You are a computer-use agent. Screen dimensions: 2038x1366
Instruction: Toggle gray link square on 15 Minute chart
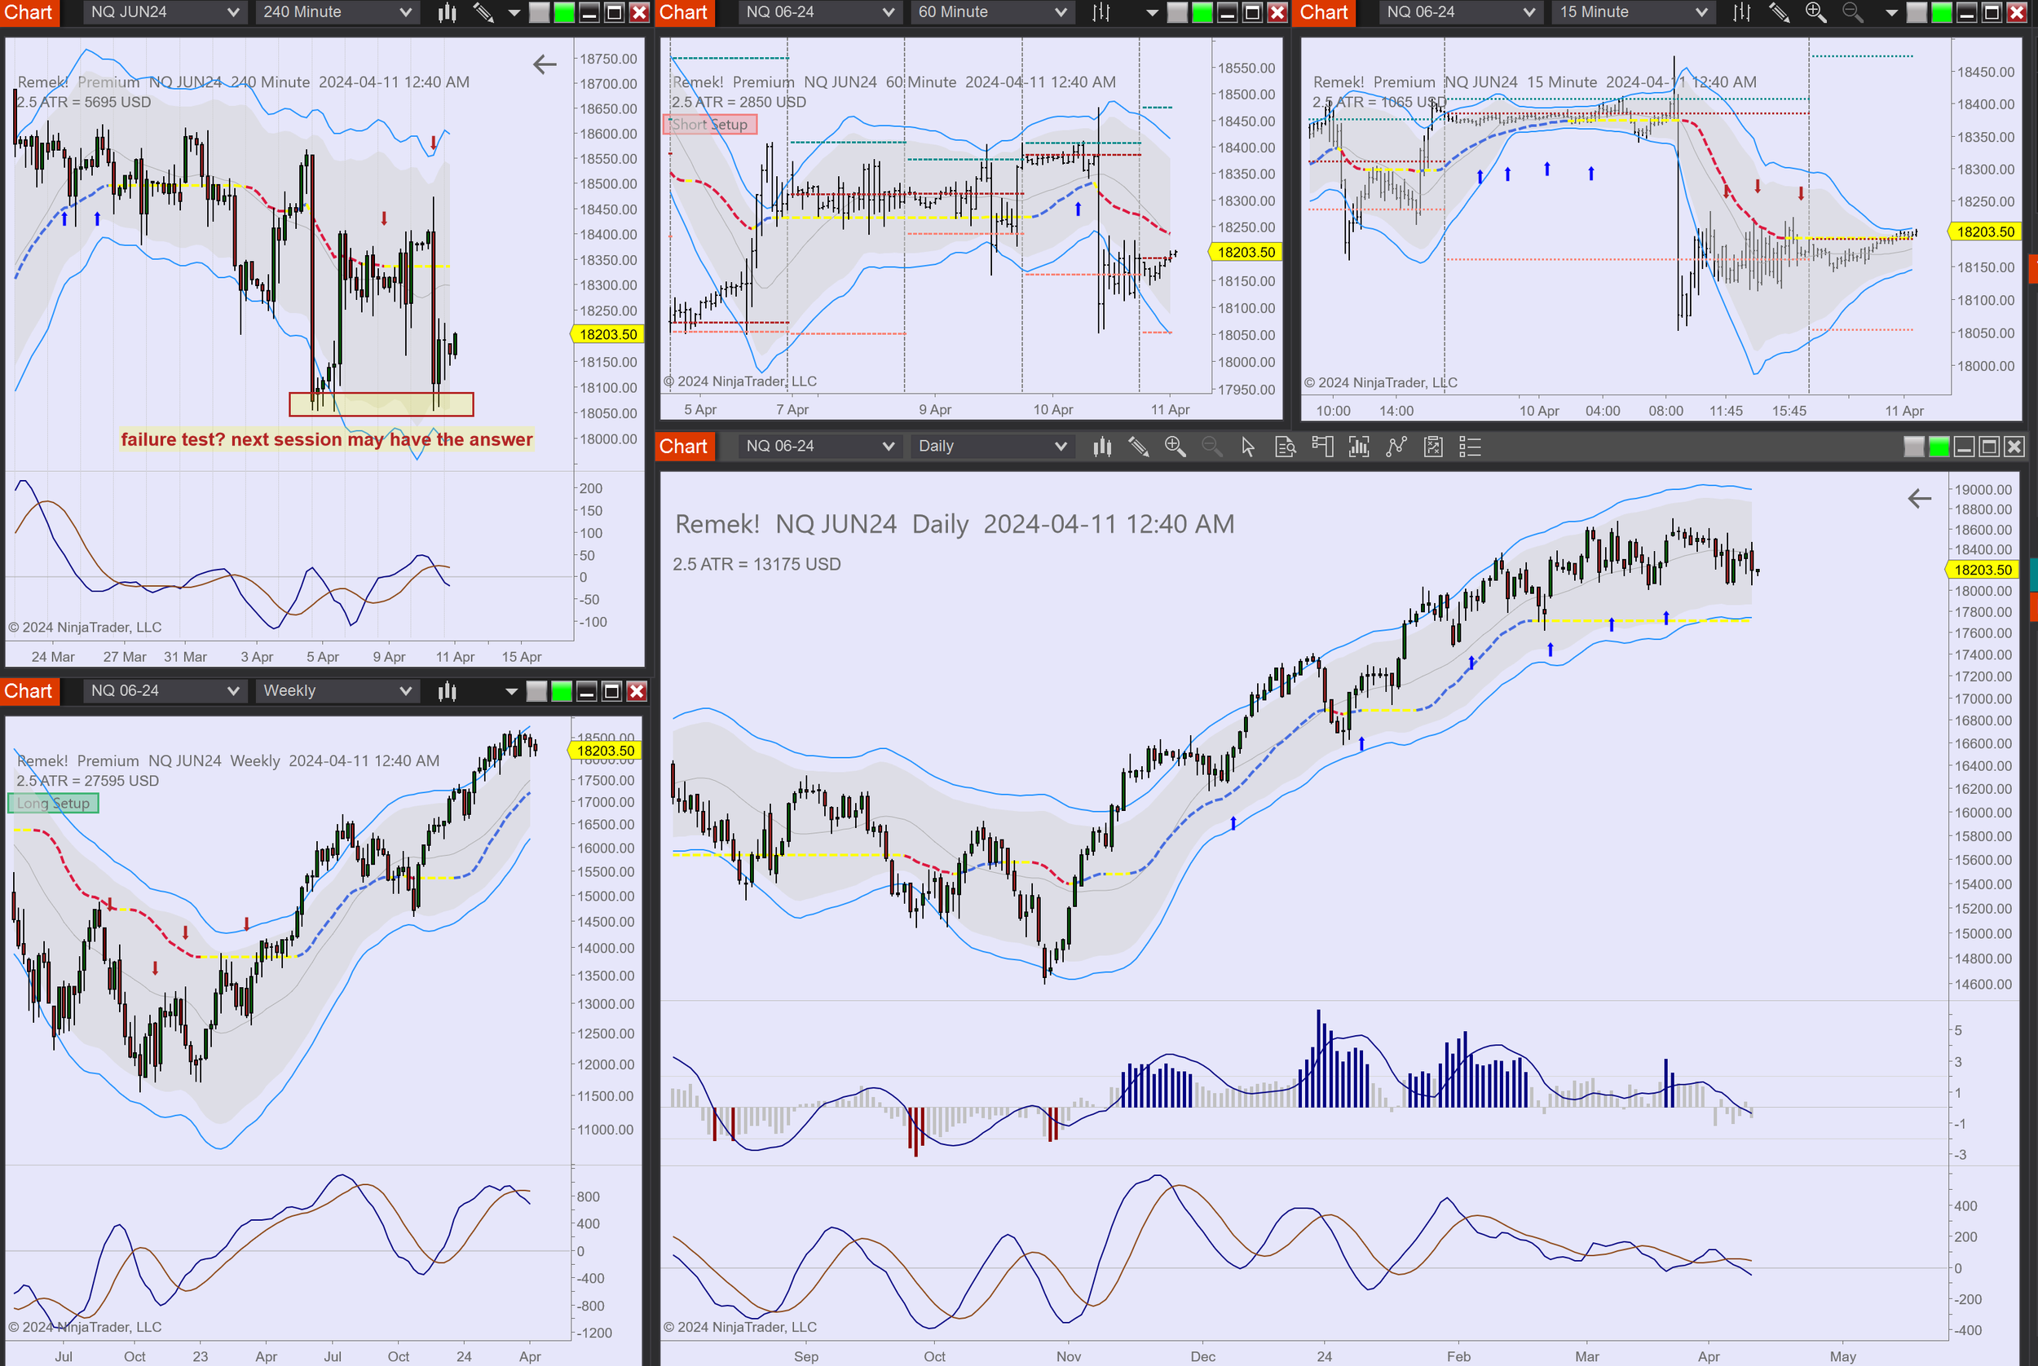(1917, 12)
